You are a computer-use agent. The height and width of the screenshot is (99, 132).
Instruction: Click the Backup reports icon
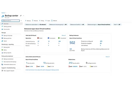coord(2,53)
